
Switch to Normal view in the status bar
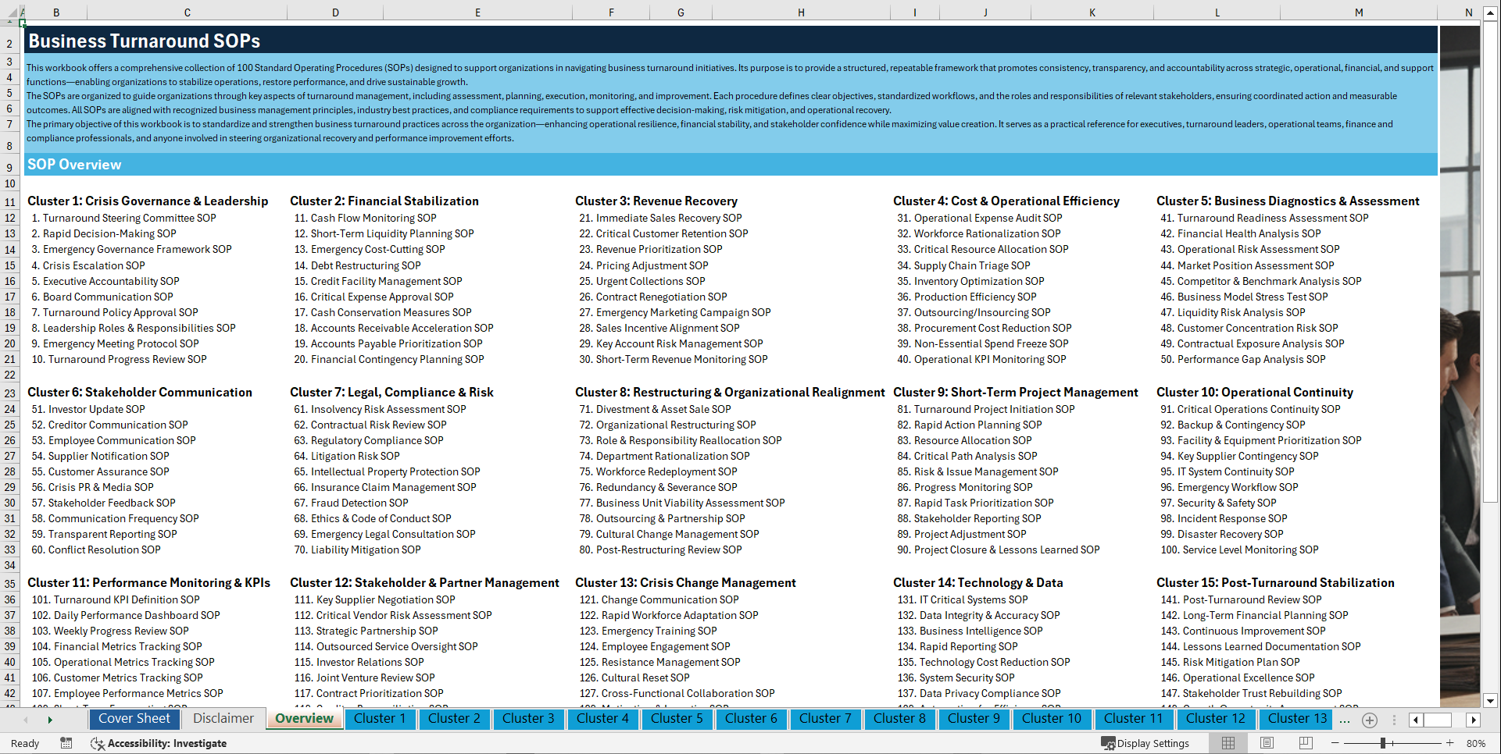click(1228, 743)
